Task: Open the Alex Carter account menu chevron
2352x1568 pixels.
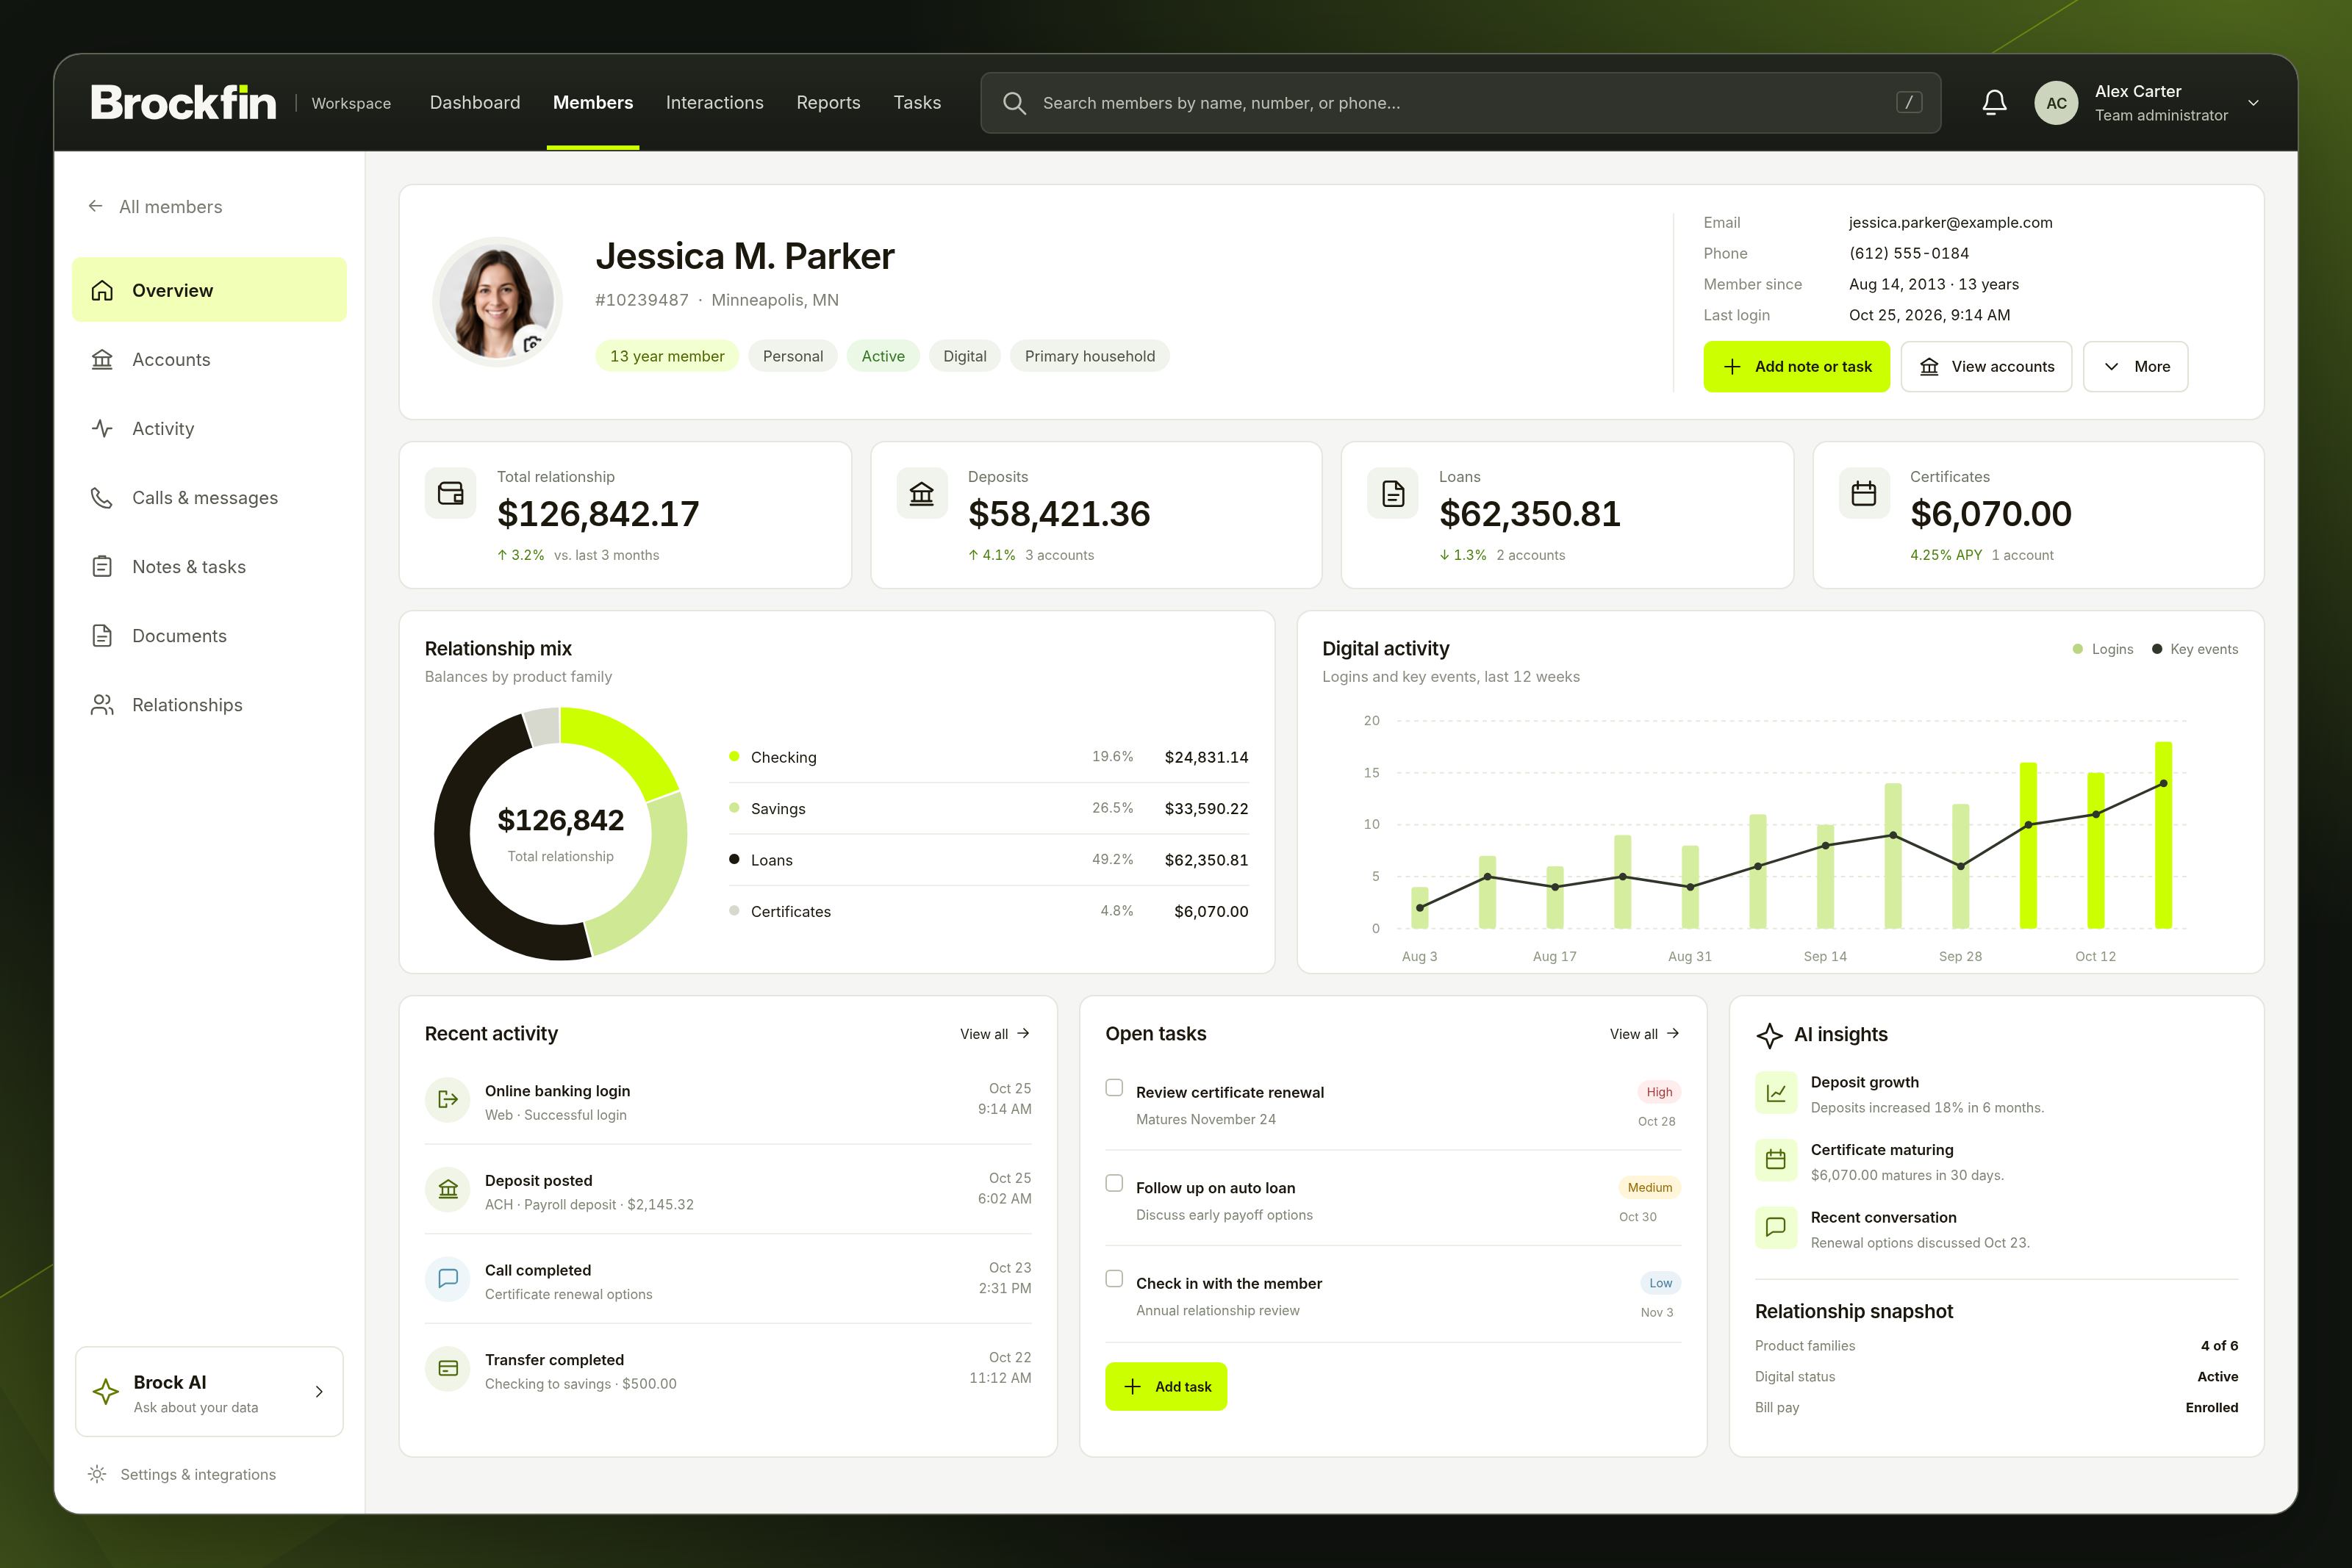Action: pyautogui.click(x=2254, y=102)
